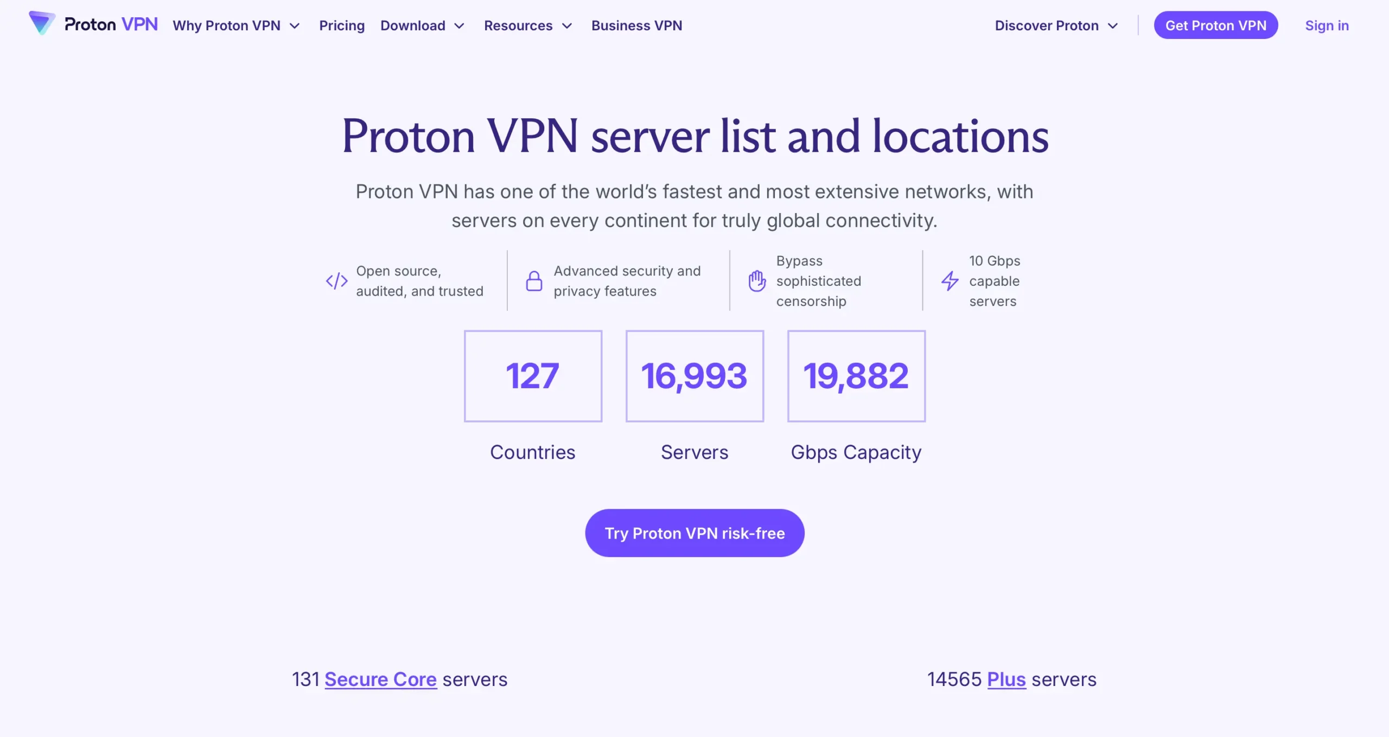Image resolution: width=1389 pixels, height=737 pixels.
Task: Click the 16,993 Servers stat box
Action: tap(694, 375)
